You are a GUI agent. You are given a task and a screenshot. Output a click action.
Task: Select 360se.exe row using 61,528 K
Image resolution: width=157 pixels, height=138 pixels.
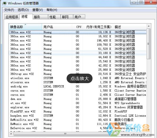coord(78,49)
